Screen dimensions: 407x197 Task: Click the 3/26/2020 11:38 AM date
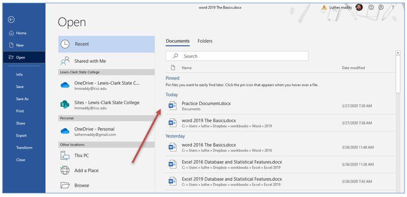pyautogui.click(x=358, y=164)
